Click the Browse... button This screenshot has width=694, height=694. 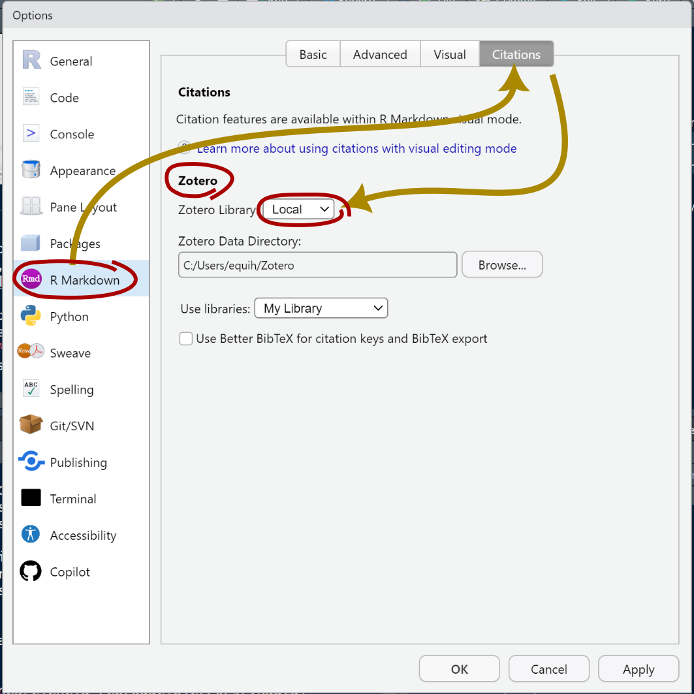501,265
